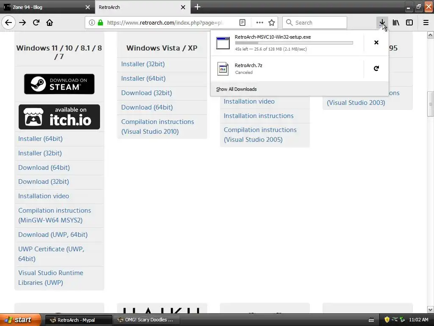
Task: Switch to Zone 94 - Blog tab
Action: coord(47,7)
